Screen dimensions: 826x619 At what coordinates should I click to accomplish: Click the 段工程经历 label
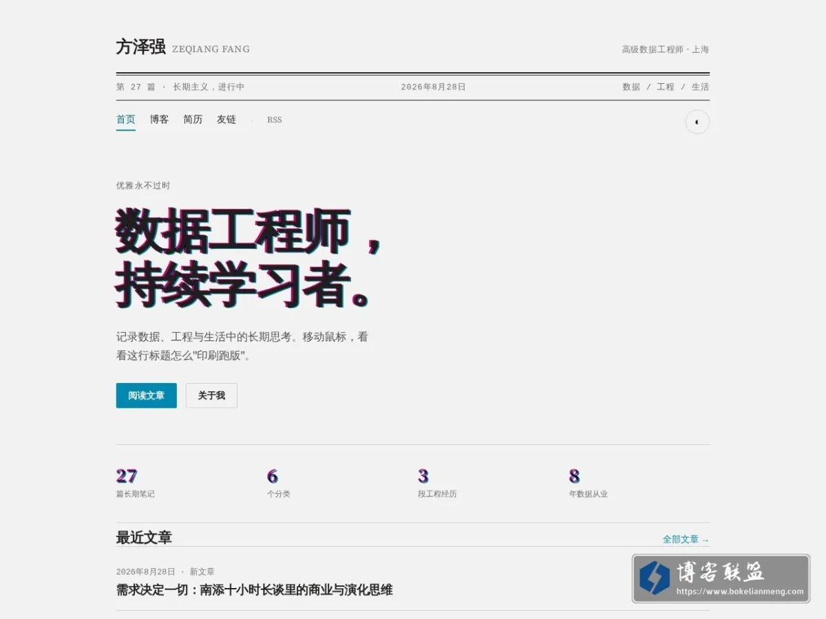coord(437,494)
